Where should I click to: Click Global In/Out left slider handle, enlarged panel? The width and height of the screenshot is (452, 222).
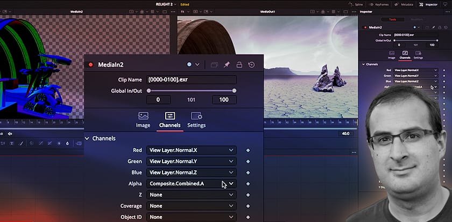pos(149,91)
